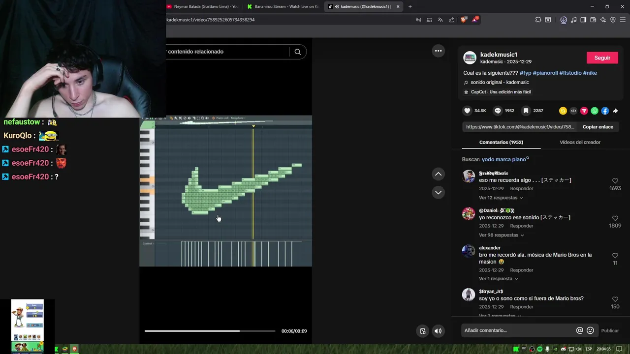Follow kadekmusic1 with Seguir button

point(602,58)
